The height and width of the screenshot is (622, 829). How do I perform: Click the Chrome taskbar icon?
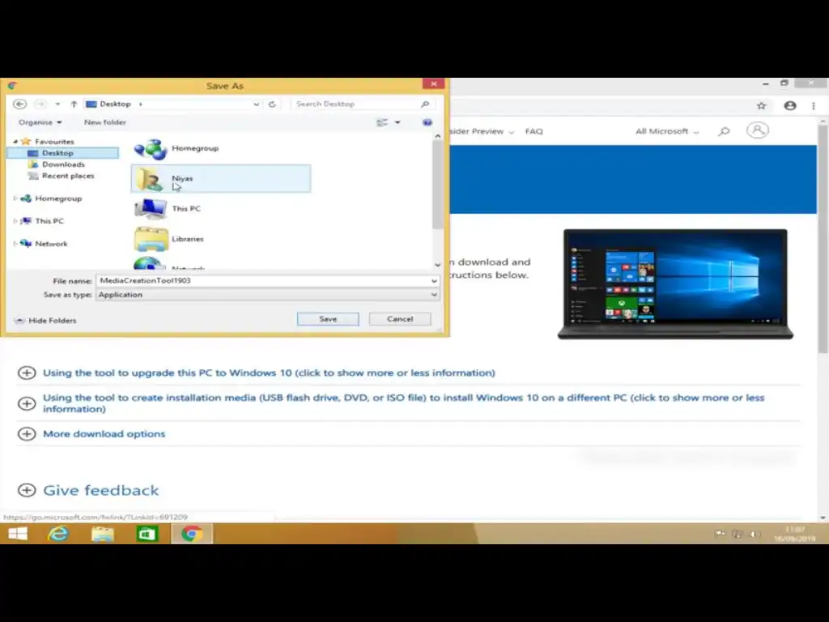pyautogui.click(x=191, y=534)
